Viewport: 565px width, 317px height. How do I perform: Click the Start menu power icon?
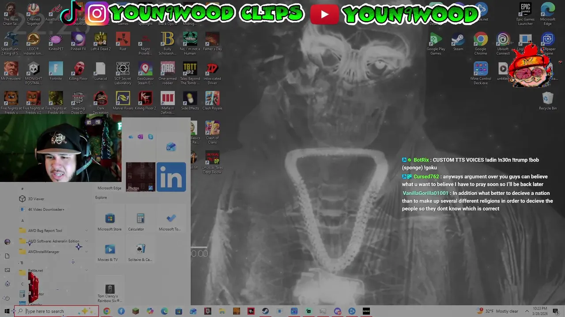pos(7,298)
